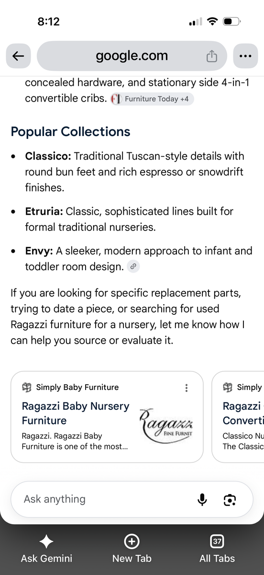The image size is (264, 575).
Task: Show All Tabs with 37 count
Action: (x=217, y=549)
